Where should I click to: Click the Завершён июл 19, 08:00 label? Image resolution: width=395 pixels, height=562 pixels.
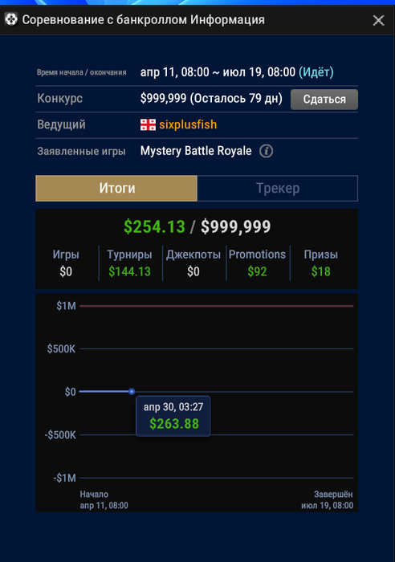click(x=327, y=500)
